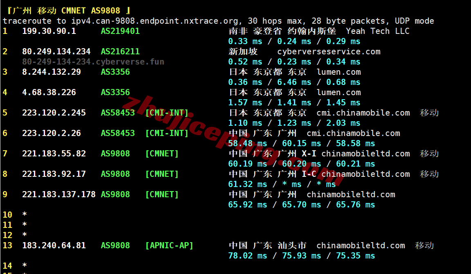Click latency line 1.57 ms / 1.41 ms / 1.45 ms
Image resolution: width=471 pixels, height=274 pixels.
tap(294, 102)
